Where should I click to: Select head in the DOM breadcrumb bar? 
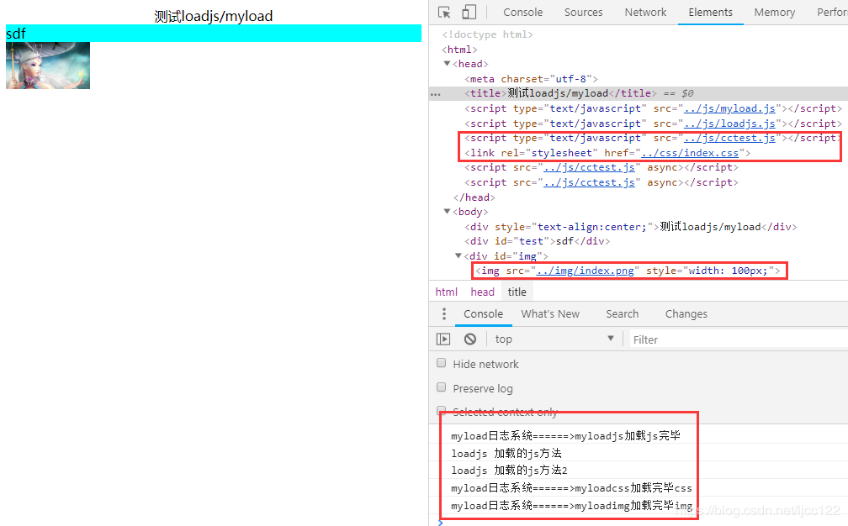pyautogui.click(x=482, y=291)
